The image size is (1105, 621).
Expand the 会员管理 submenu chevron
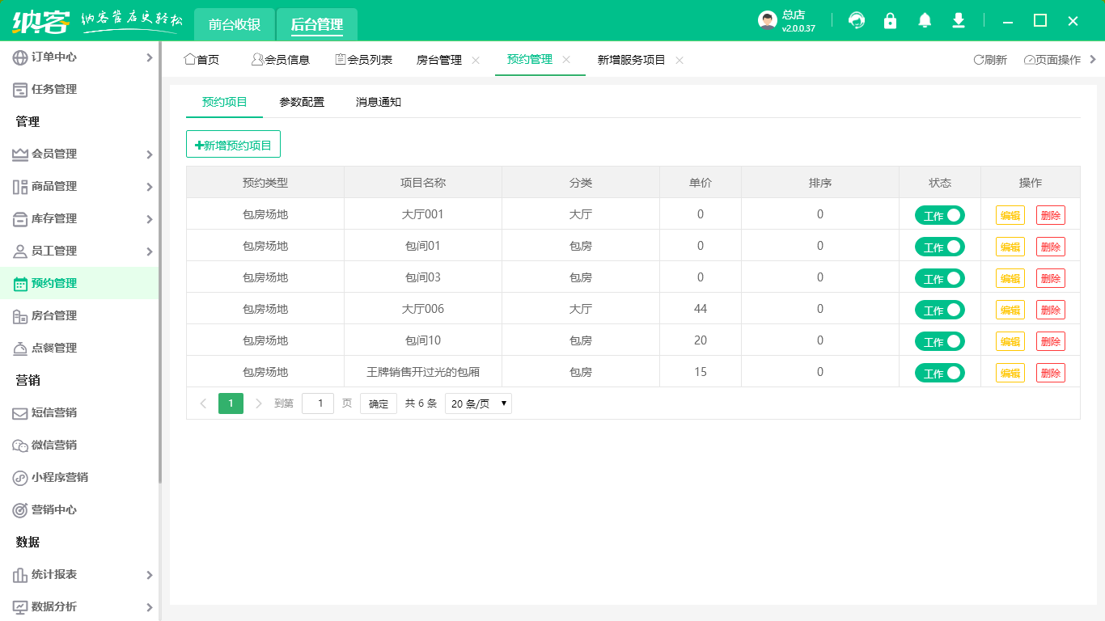(149, 154)
